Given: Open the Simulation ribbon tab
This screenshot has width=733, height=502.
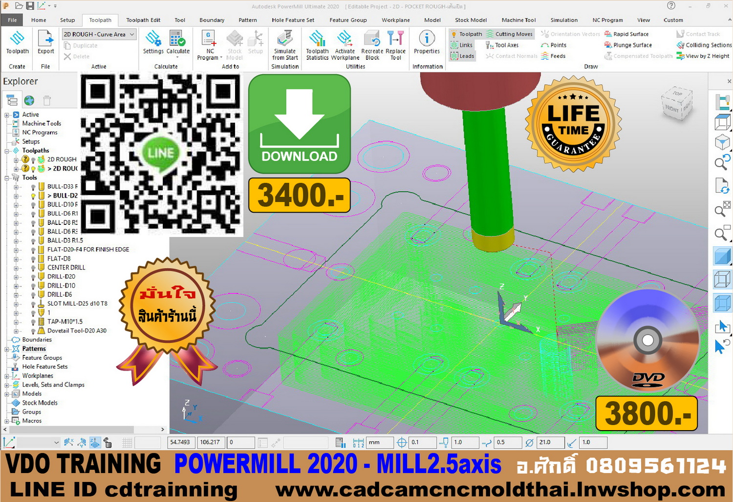Looking at the screenshot, I should (x=563, y=20).
